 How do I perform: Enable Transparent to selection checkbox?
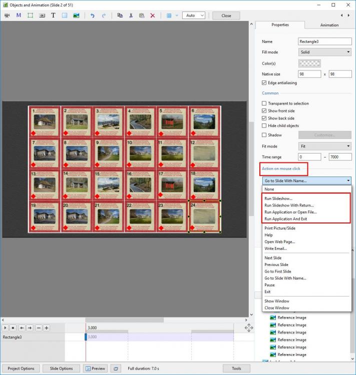[x=264, y=103]
